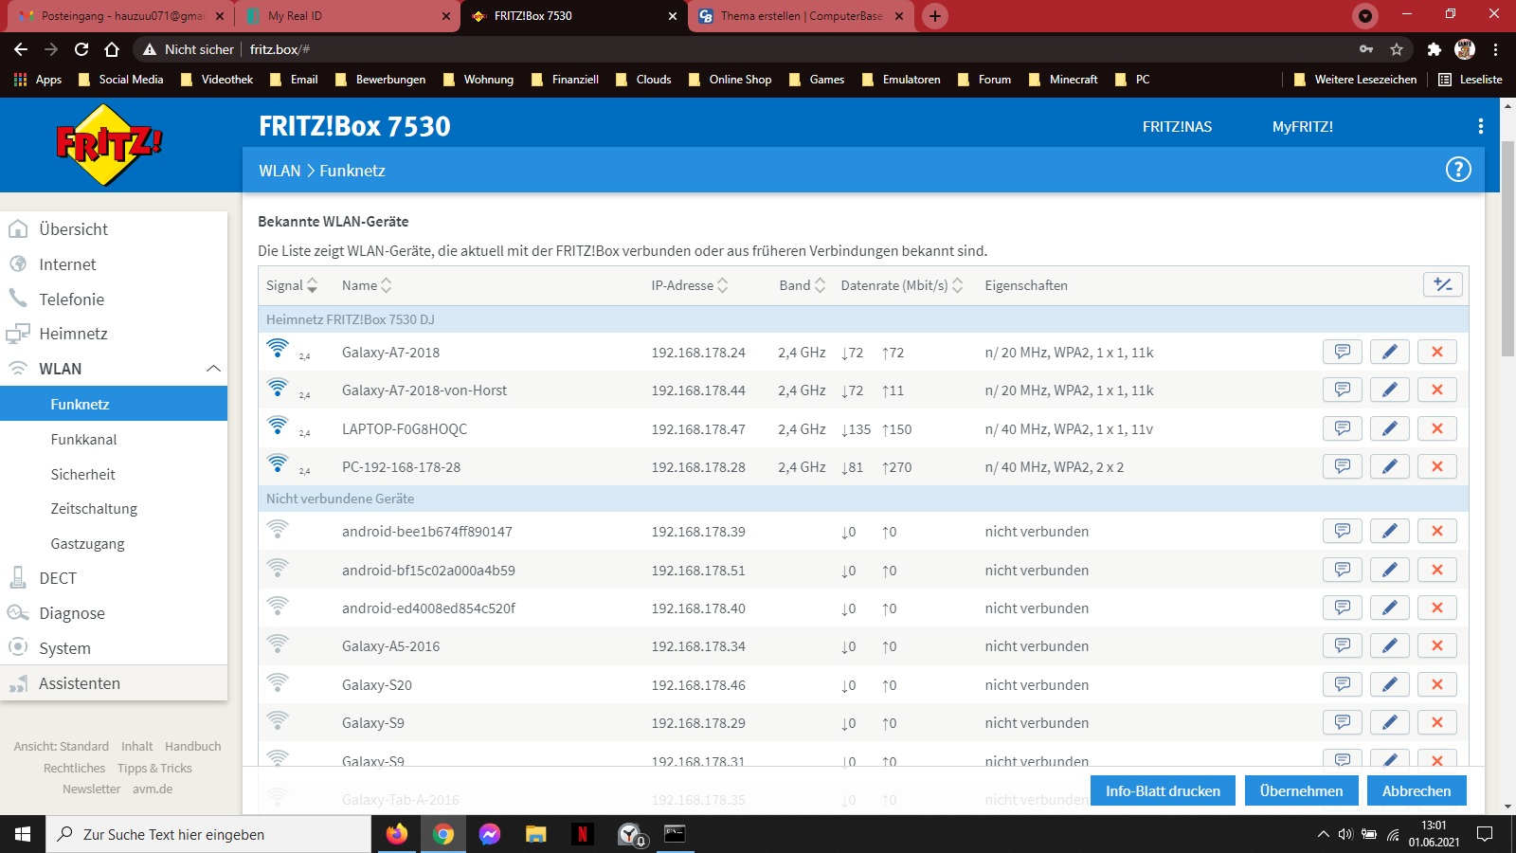The width and height of the screenshot is (1516, 853).
Task: Open details for Galaxy-S9 at 192.168.178.29
Action: click(1343, 722)
